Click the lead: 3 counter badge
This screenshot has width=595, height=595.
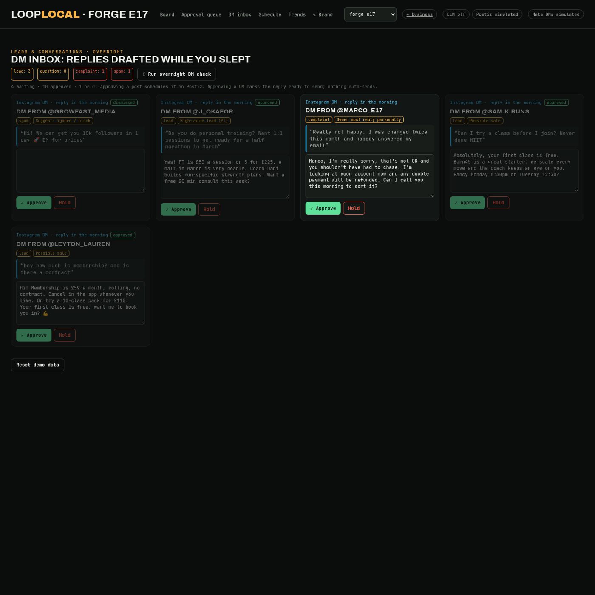(22, 74)
